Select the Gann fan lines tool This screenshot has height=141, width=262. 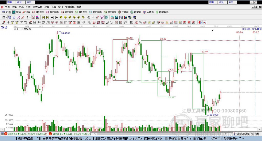[94, 22]
